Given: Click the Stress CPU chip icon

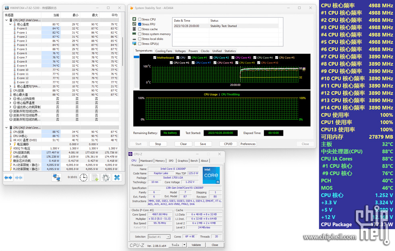Looking at the screenshot, I should (x=134, y=19).
